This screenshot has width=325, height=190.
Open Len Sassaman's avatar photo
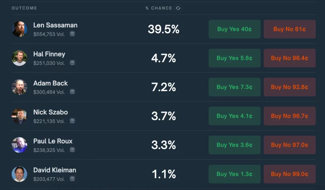20,29
